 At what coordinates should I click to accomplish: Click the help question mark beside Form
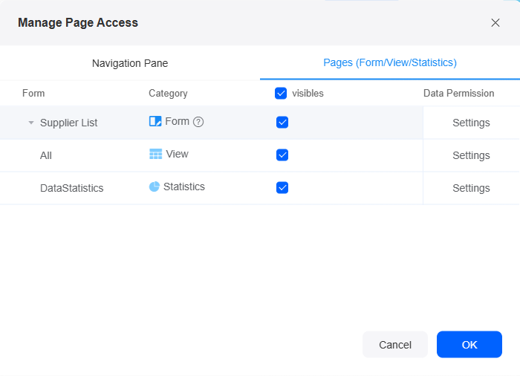[198, 122]
